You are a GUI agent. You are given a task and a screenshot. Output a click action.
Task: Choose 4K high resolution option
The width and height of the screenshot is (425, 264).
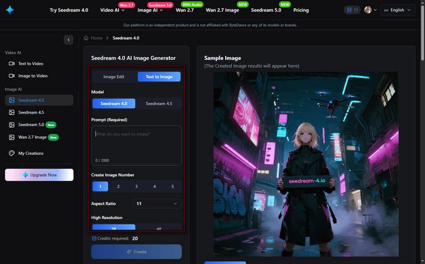pos(159,227)
